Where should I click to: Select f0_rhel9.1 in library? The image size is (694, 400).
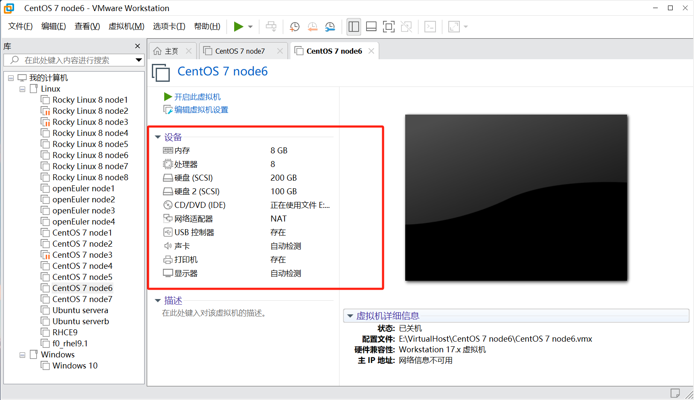pyautogui.click(x=70, y=344)
